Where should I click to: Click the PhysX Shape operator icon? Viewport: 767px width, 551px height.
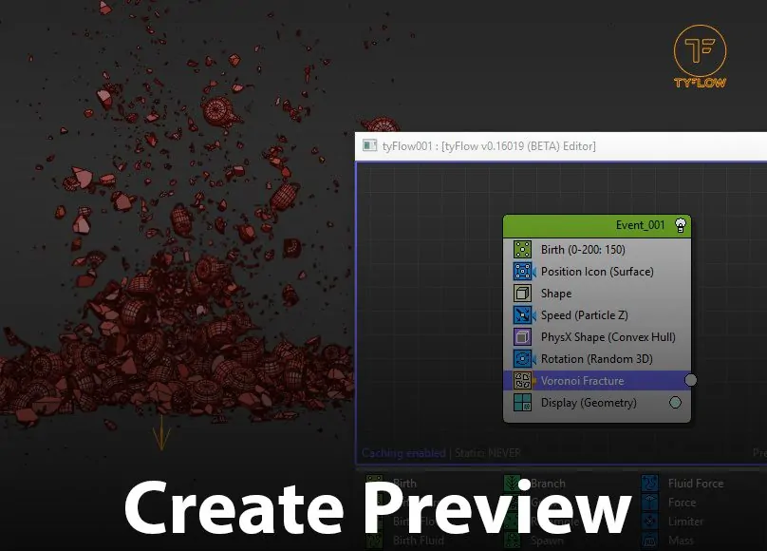click(x=522, y=337)
